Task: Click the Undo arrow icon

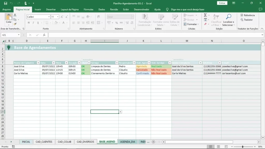Action: (x=11, y=3)
